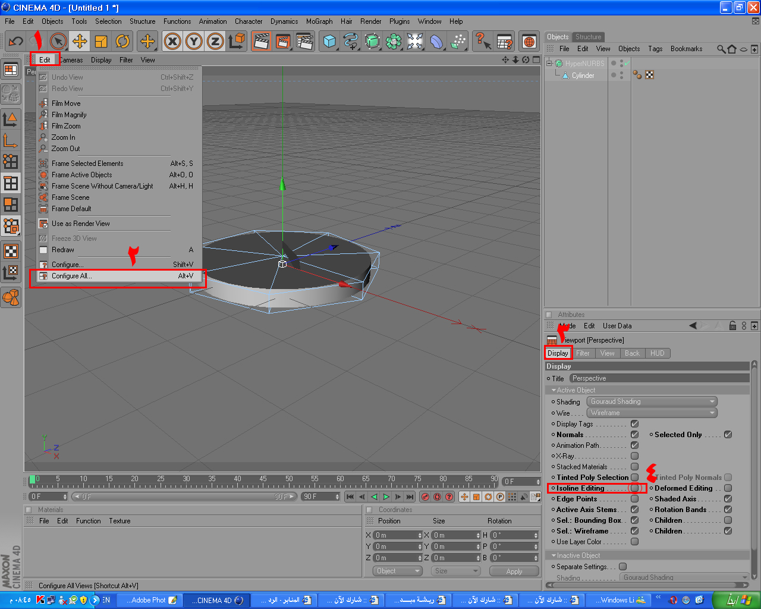761x609 pixels.
Task: Add a spline object icon
Action: [x=351, y=41]
